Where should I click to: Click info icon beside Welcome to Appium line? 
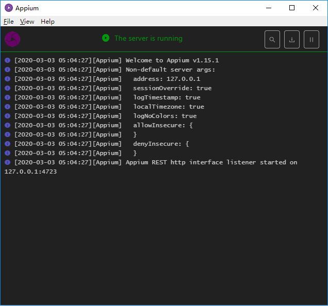(x=8, y=60)
